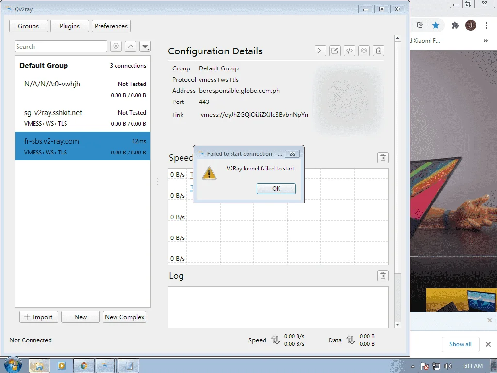Open Action Center flag tray icon
The height and width of the screenshot is (373, 497).
pyautogui.click(x=425, y=366)
